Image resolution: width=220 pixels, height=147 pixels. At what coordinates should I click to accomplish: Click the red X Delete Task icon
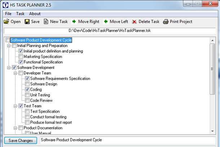tap(134, 22)
